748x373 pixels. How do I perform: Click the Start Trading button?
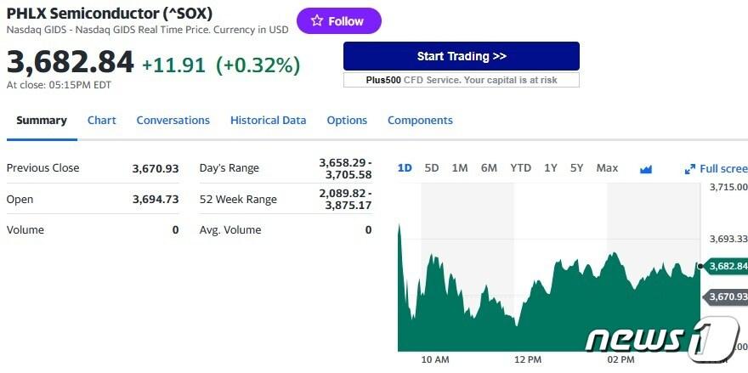[x=462, y=56]
